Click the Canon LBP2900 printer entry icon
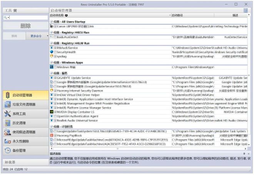 [52, 26]
